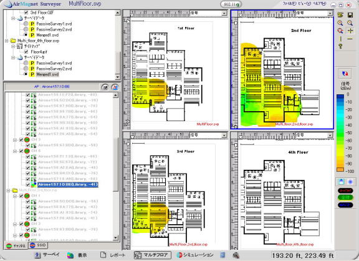Open the Display (表示) colored cube button
The height and width of the screenshot is (261, 359).
(x=77, y=255)
